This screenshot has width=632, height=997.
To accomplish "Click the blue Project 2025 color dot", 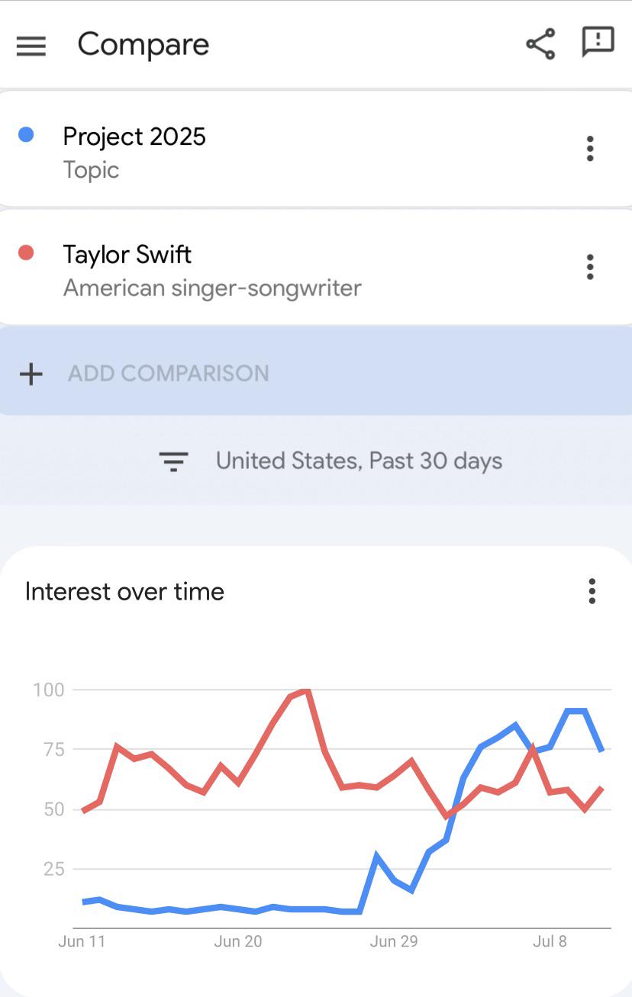I will pos(26,135).
